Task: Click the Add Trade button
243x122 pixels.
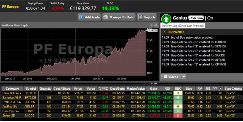Action: pyautogui.click(x=89, y=17)
